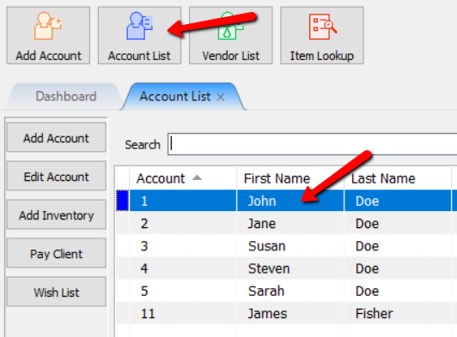
Task: Select the Jane Doe account row
Action: click(x=287, y=223)
